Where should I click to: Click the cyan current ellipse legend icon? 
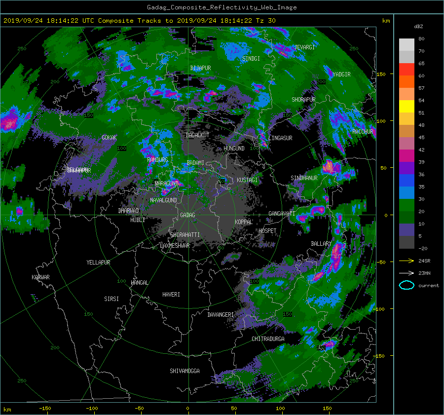pos(407,285)
